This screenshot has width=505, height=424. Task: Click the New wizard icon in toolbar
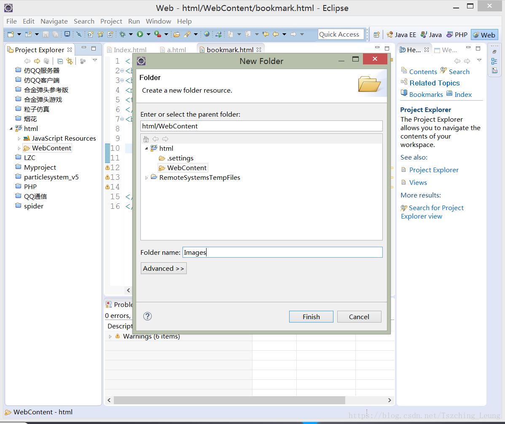click(11, 34)
